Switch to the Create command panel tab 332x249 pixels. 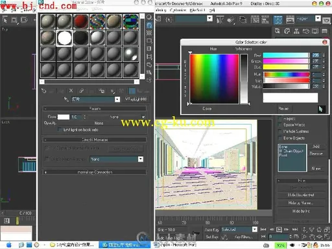click(x=278, y=31)
